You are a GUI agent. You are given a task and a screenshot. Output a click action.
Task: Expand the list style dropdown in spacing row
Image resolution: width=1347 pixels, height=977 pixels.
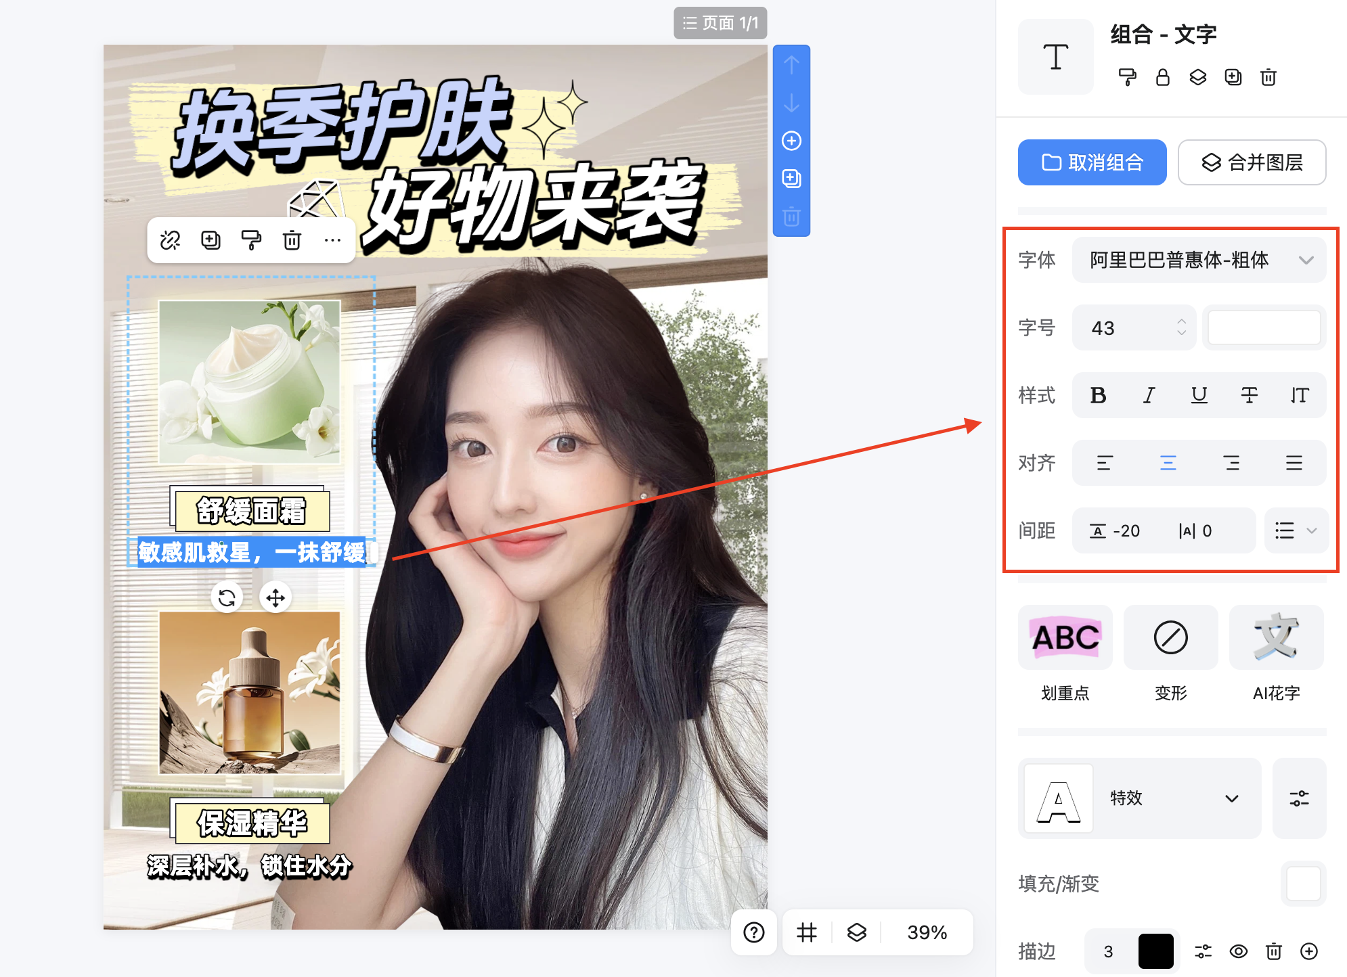click(x=1296, y=530)
